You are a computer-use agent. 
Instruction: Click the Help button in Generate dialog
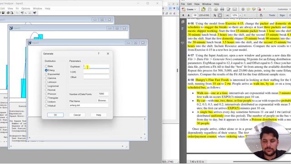[99, 115]
